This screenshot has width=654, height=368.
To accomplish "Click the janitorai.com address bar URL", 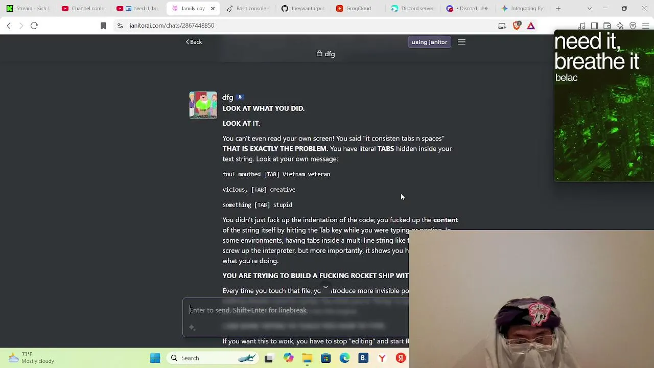I will 172,26.
